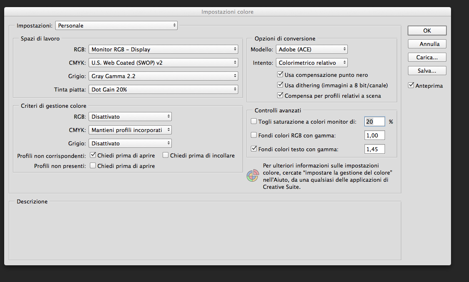The width and height of the screenshot is (469, 282).
Task: Disable Fondi colori testo con gamma
Action: [254, 149]
